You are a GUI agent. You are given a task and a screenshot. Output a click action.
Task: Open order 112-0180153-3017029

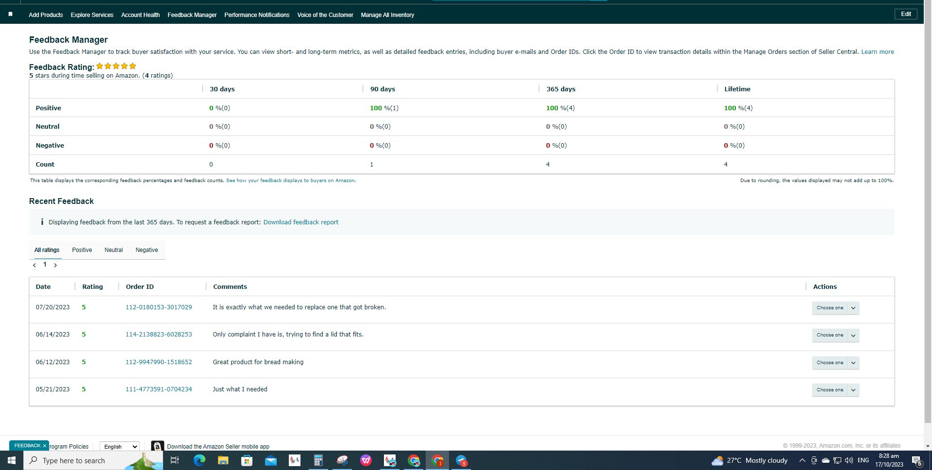point(159,307)
